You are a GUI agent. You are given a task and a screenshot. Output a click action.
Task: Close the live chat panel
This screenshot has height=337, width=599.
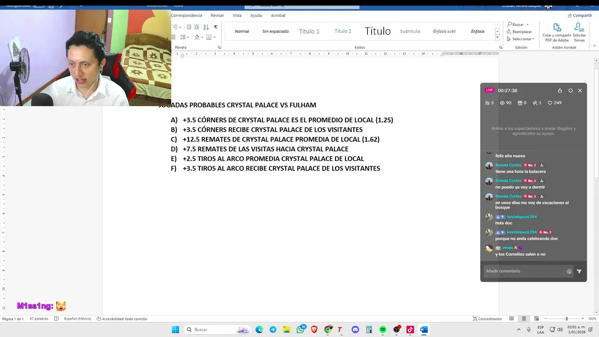580,90
